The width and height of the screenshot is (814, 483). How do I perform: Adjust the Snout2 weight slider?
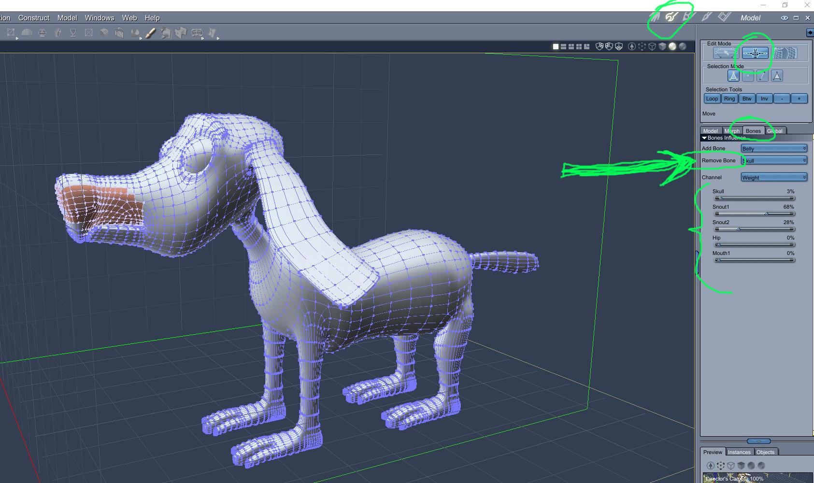pyautogui.click(x=755, y=229)
